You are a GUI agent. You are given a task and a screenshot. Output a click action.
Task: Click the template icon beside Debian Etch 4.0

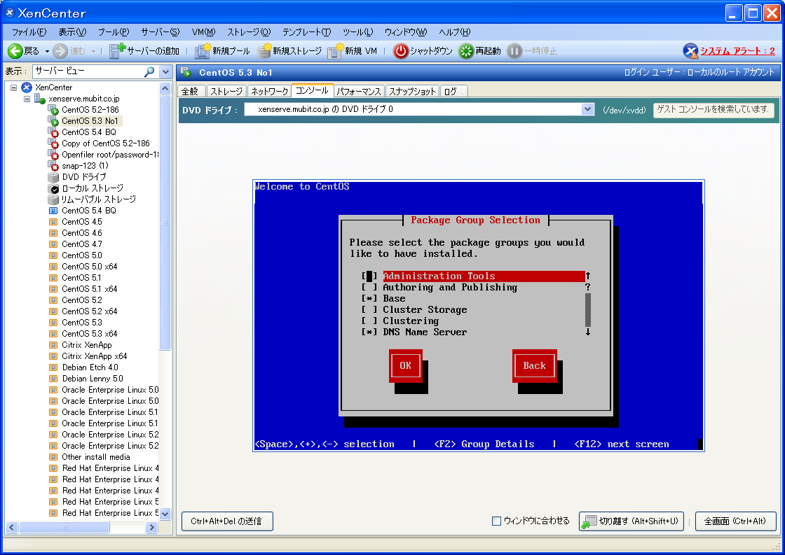53,367
